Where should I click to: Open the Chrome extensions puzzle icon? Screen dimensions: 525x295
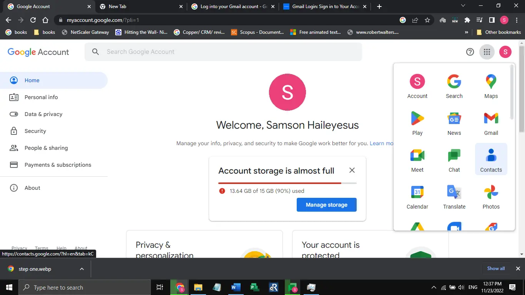[x=467, y=20]
